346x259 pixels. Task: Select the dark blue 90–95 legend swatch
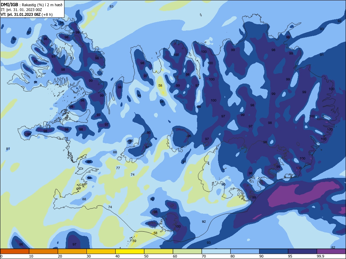click(274, 251)
